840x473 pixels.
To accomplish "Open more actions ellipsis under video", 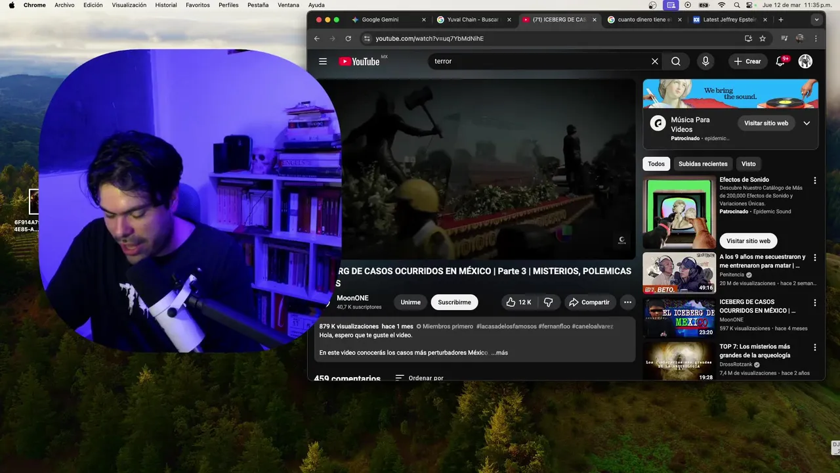I will [x=628, y=302].
